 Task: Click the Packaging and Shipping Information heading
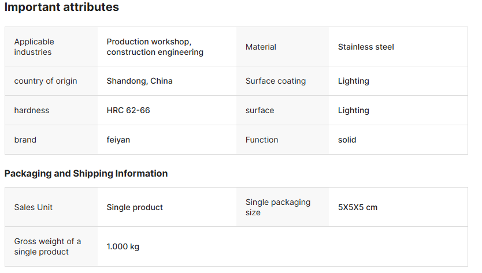[x=86, y=173]
